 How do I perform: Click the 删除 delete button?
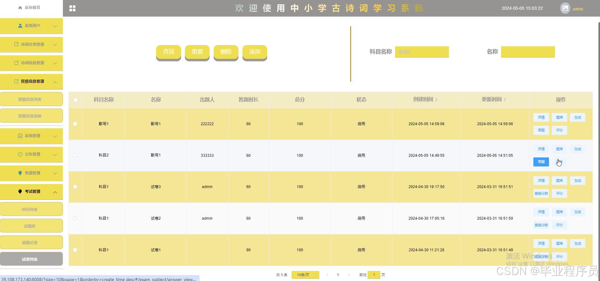tap(226, 52)
